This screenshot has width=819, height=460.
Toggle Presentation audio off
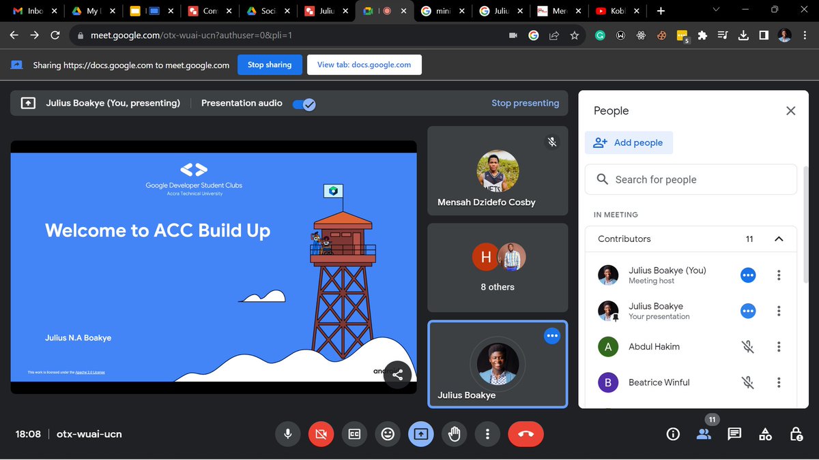pyautogui.click(x=302, y=103)
